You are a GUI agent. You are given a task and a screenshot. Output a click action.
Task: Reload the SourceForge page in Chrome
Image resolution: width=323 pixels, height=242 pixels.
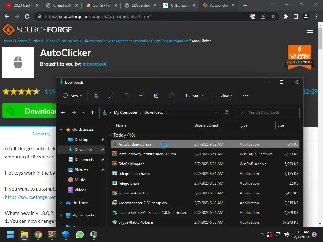[27, 16]
